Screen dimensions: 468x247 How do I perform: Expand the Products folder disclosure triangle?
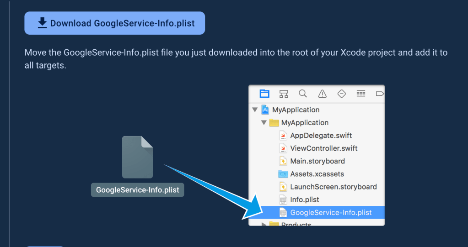pos(264,224)
